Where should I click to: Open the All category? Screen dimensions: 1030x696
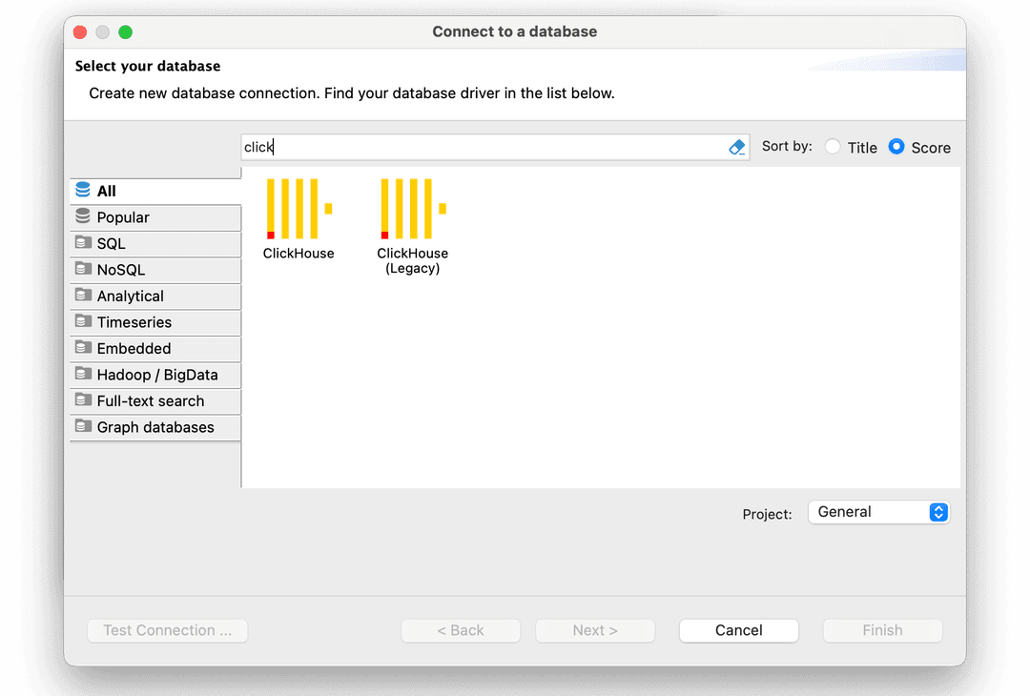pos(155,191)
